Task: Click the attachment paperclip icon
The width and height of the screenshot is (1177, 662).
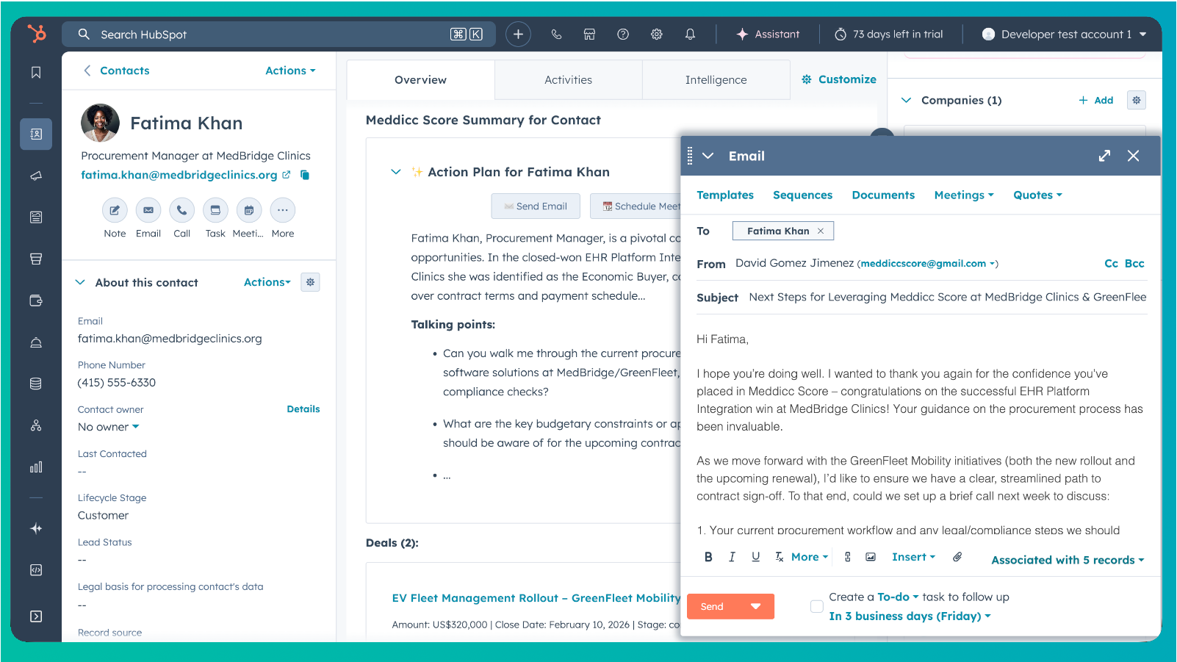Action: 957,557
